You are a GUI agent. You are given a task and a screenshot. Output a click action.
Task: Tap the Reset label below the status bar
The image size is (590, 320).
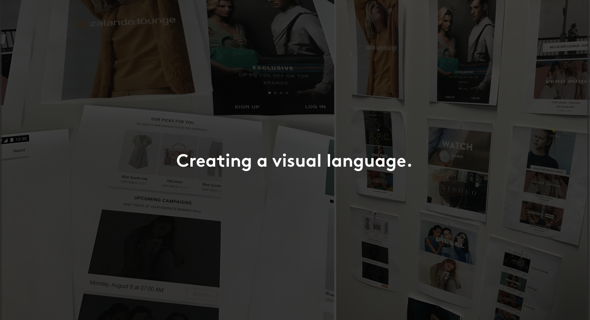[19, 150]
